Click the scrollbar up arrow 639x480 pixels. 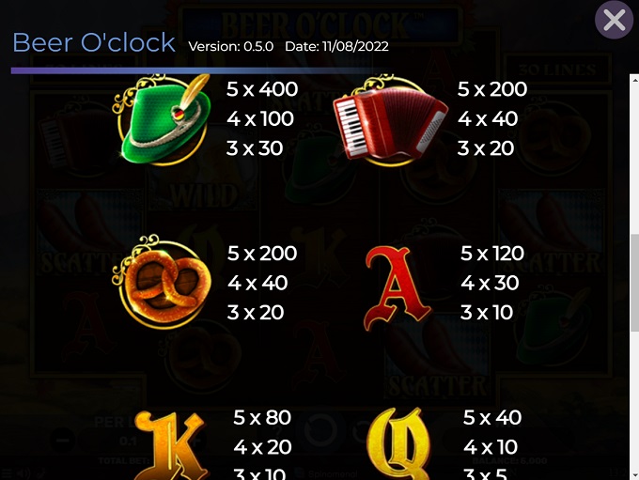634,80
